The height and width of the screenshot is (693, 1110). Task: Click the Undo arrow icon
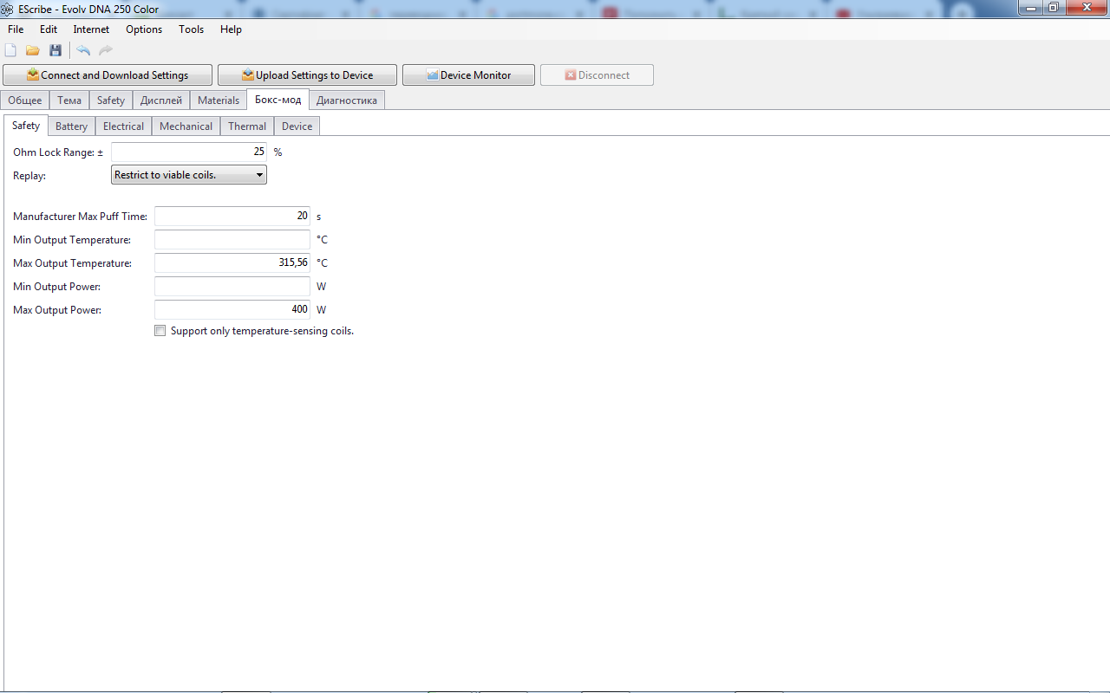click(x=83, y=50)
